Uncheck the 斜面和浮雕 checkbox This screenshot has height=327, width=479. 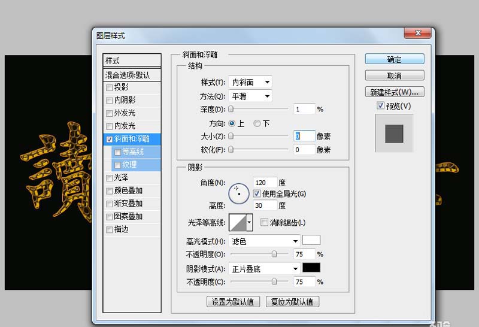(x=109, y=140)
